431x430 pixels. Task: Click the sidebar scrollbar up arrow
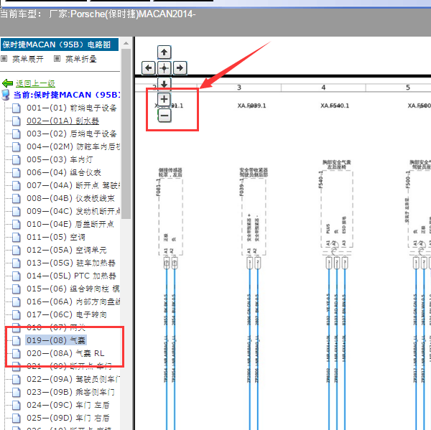[x=126, y=43]
